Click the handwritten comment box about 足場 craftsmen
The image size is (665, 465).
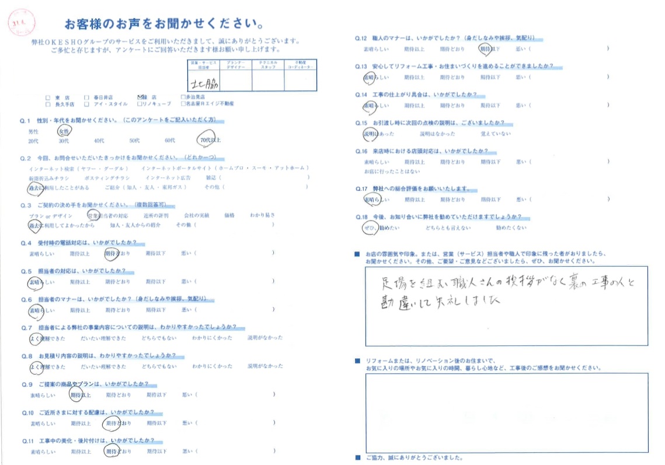tap(506, 306)
